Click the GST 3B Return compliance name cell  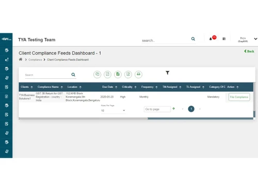coord(50,97)
